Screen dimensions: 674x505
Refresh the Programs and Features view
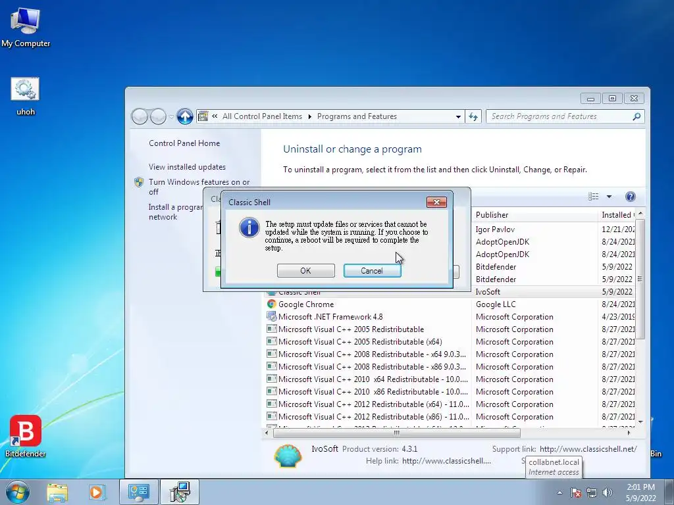click(473, 116)
